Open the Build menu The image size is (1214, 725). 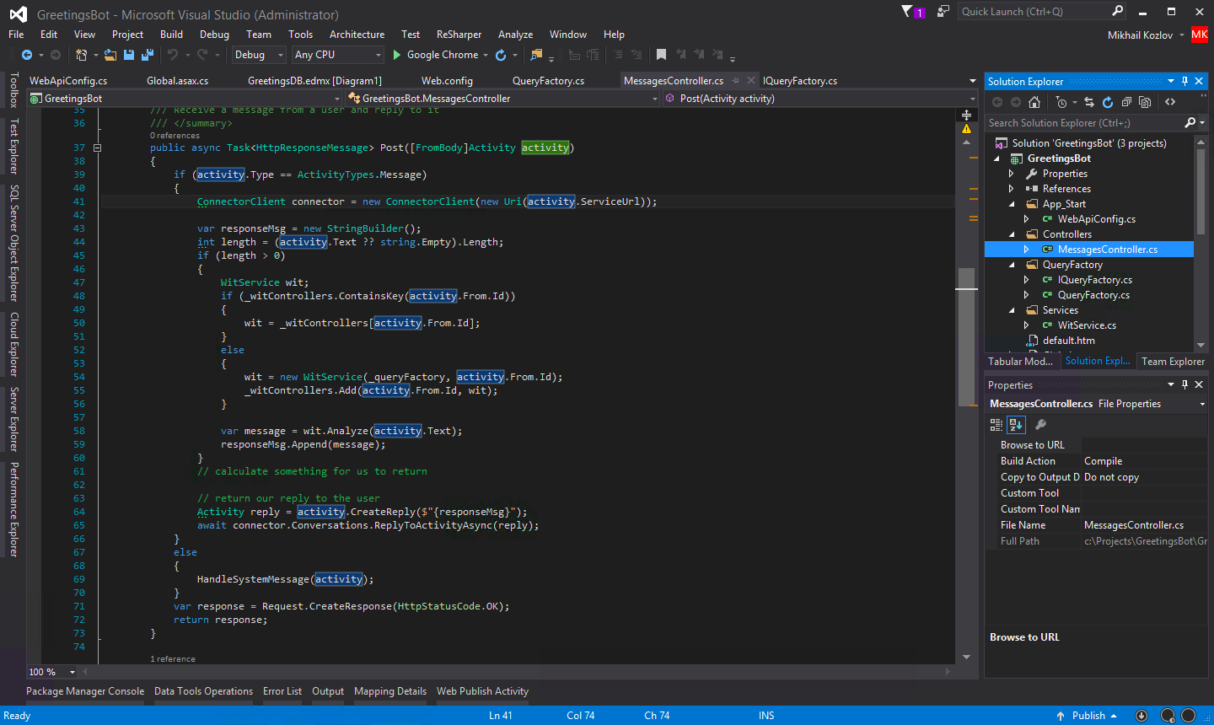click(171, 35)
